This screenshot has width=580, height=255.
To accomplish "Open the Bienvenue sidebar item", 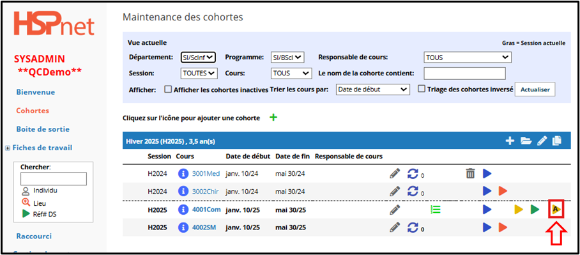I will click(x=36, y=92).
